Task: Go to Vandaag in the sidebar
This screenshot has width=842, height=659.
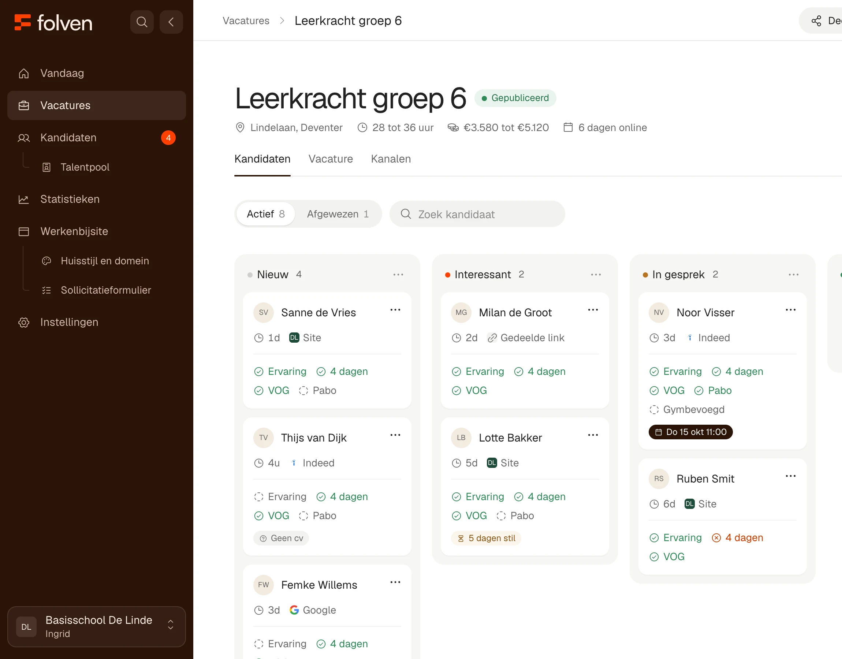Action: [x=96, y=73]
